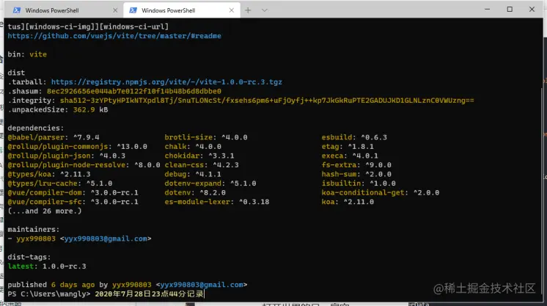The height and width of the screenshot is (306, 547).
Task: Click the @rollup/plugin-json dependency entry
Action: 66,156
